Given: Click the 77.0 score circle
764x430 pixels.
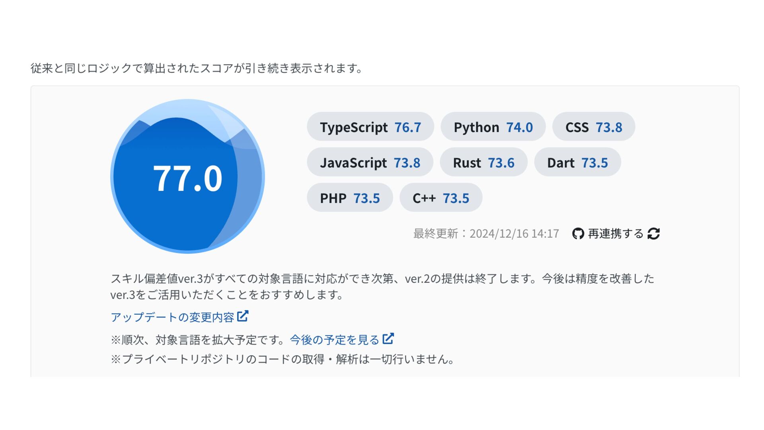Looking at the screenshot, I should (187, 176).
